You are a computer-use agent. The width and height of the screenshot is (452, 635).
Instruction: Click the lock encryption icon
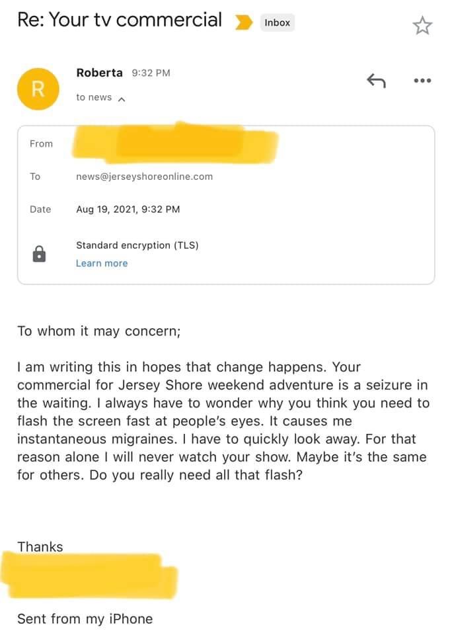pos(40,253)
